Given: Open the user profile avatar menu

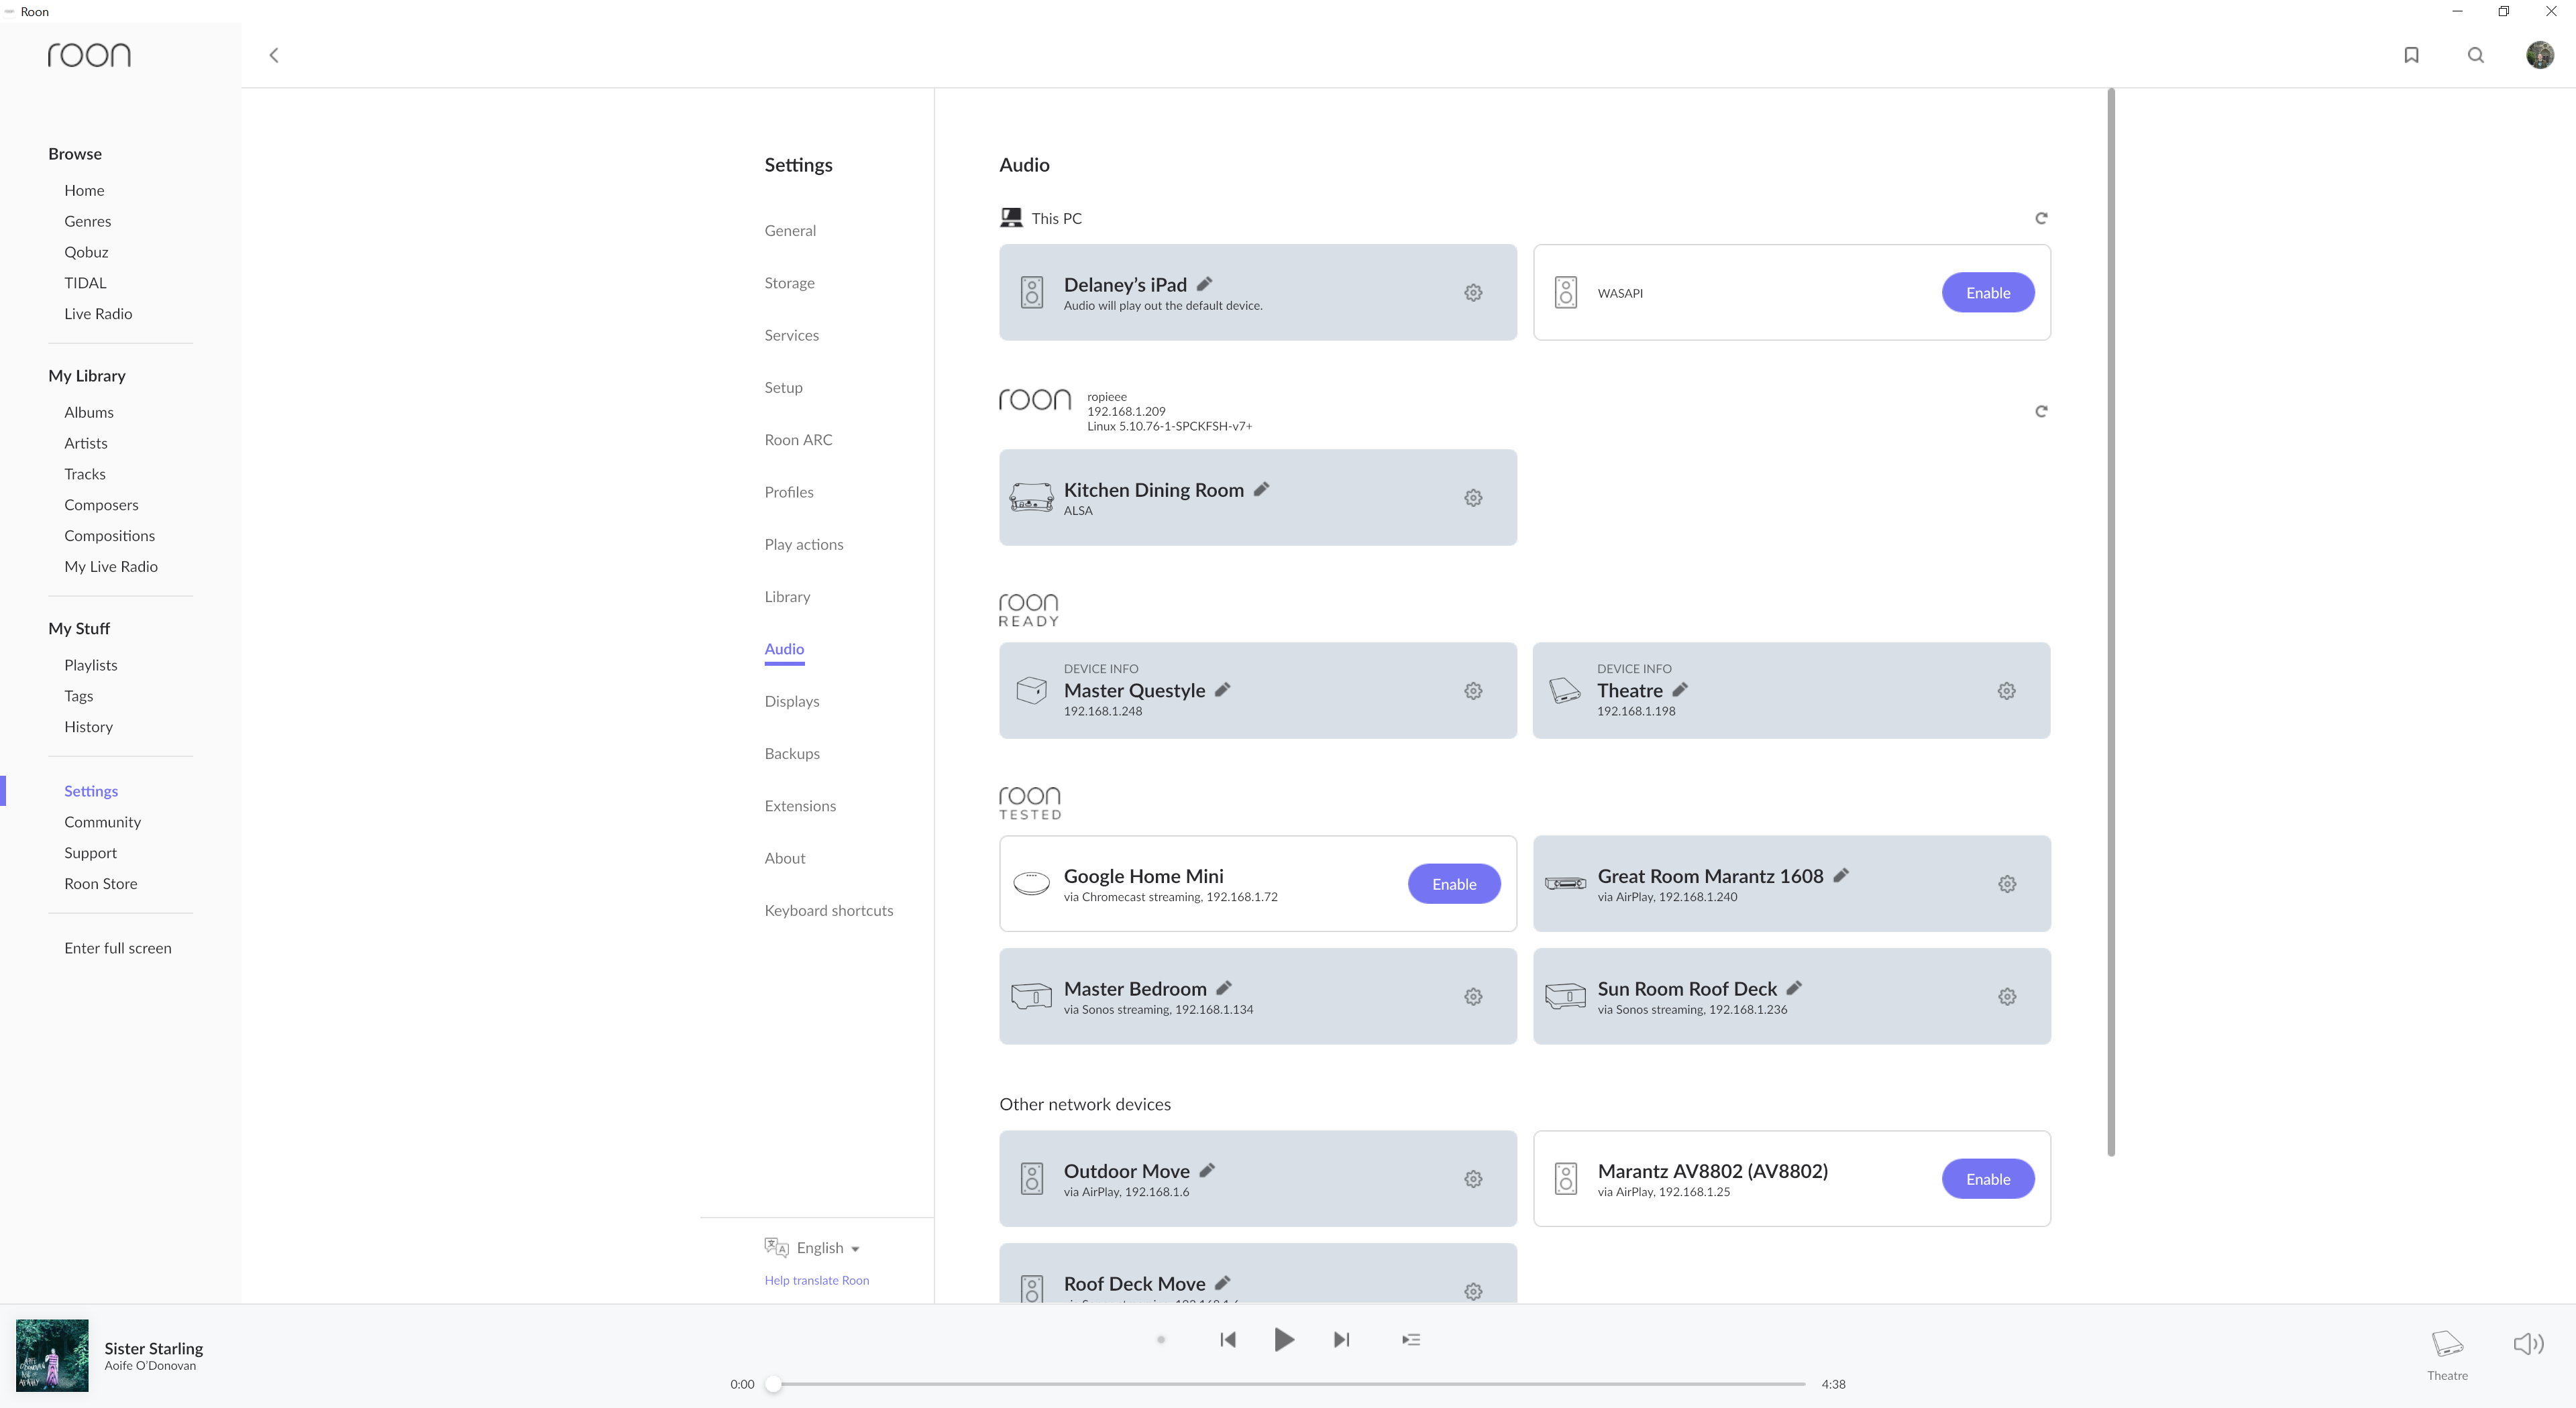Looking at the screenshot, I should (2539, 55).
